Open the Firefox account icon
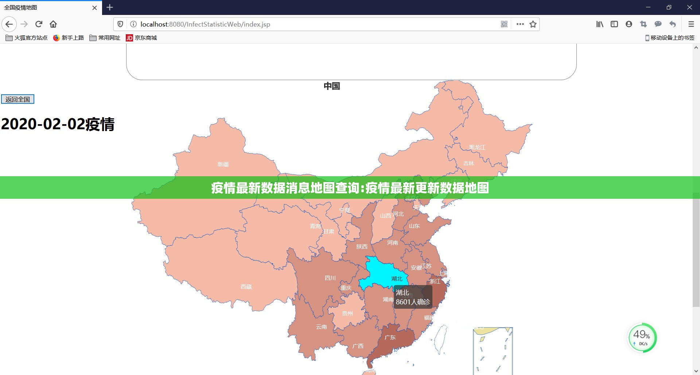Screen dimensions: 700x375 click(x=629, y=24)
